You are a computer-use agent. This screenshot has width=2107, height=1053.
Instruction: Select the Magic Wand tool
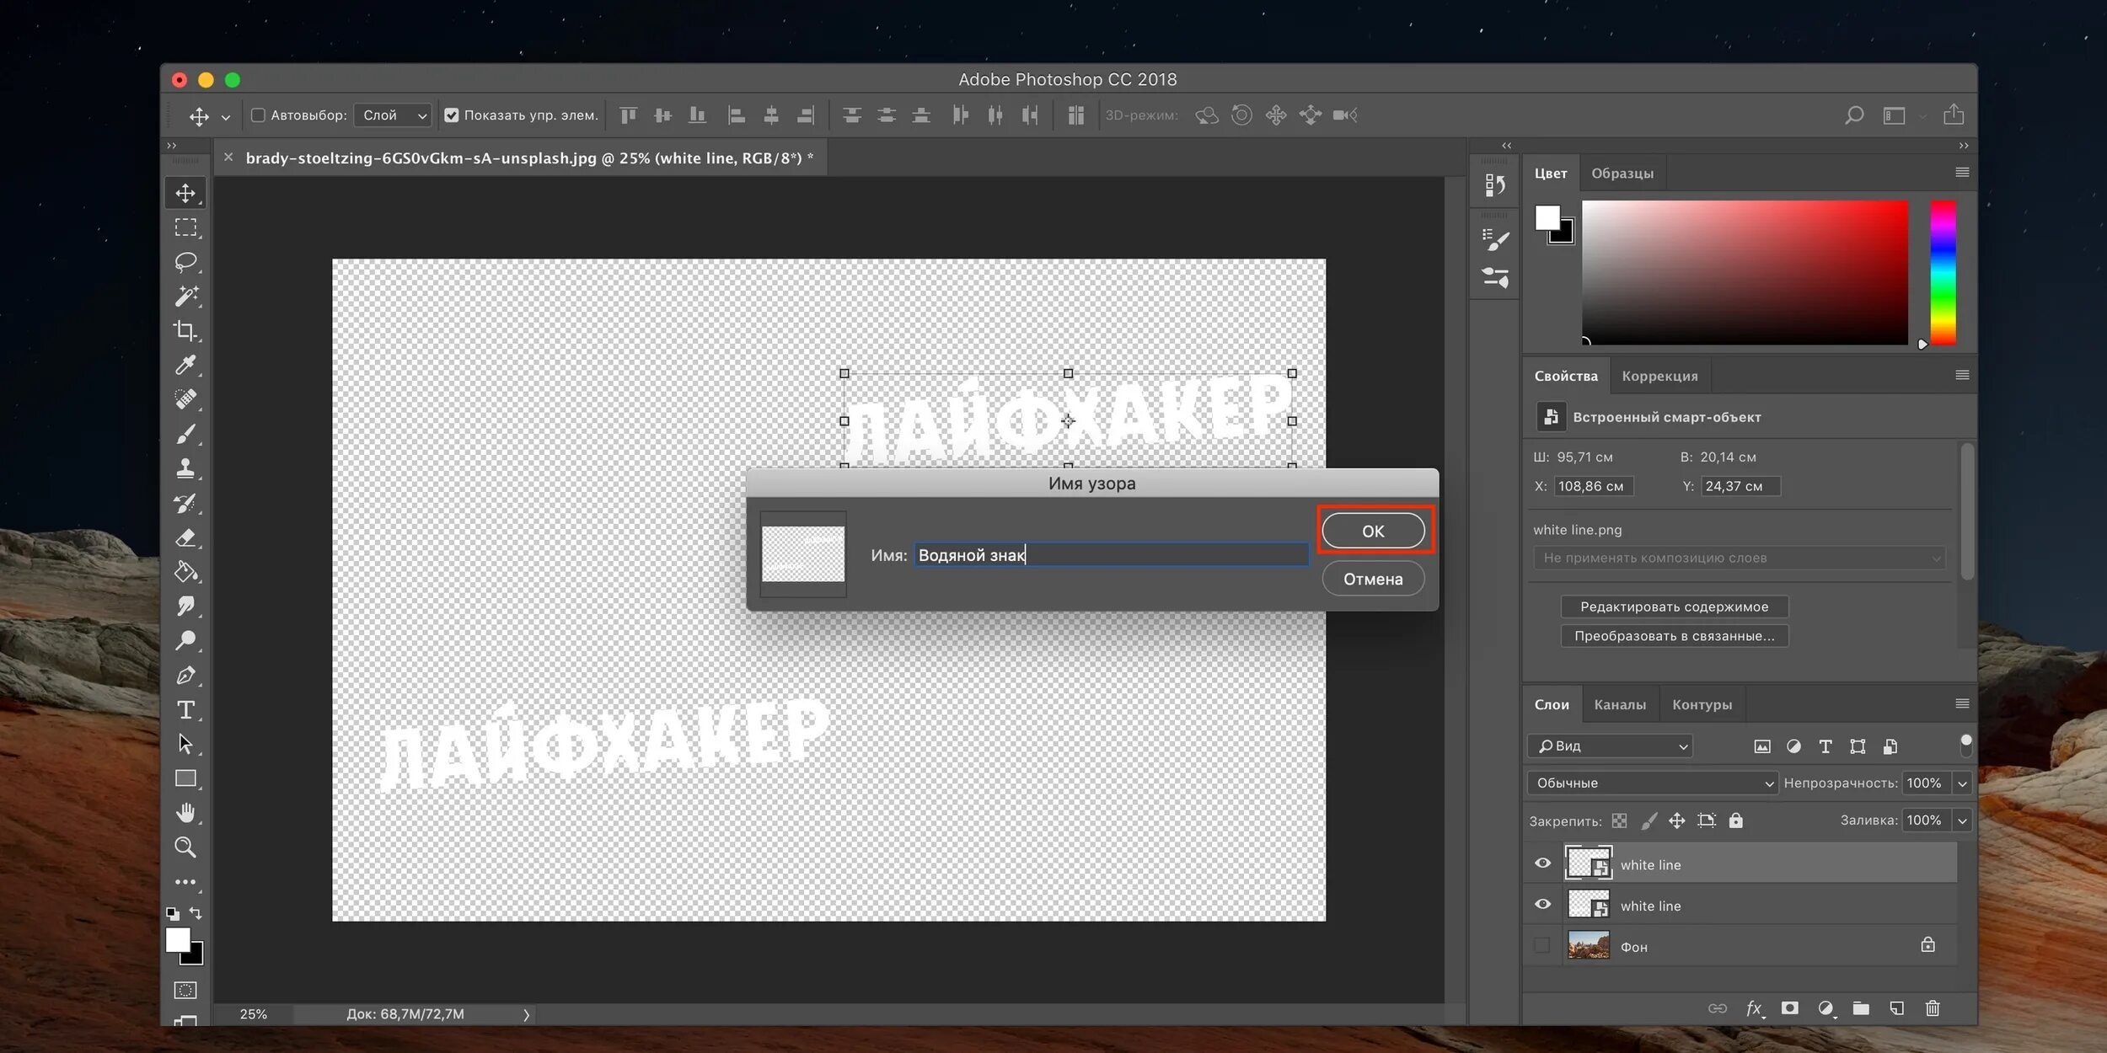point(185,297)
